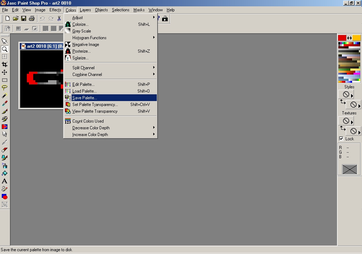The image size is (362, 254).
Task: Choose Load Palette menu entry
Action: tap(110, 91)
